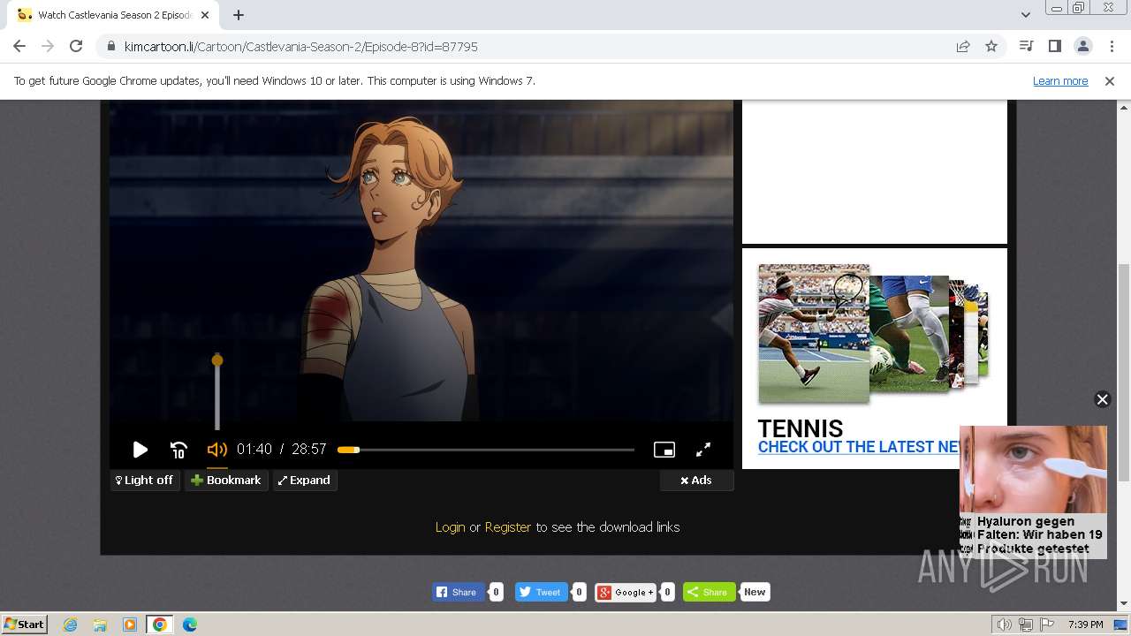Open Chrome three-dot menu
Image resolution: width=1131 pixels, height=636 pixels.
1110,47
